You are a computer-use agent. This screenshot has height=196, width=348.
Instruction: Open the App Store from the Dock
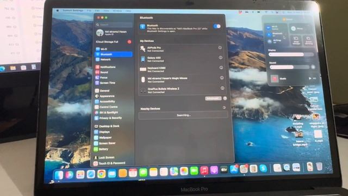(x=234, y=169)
